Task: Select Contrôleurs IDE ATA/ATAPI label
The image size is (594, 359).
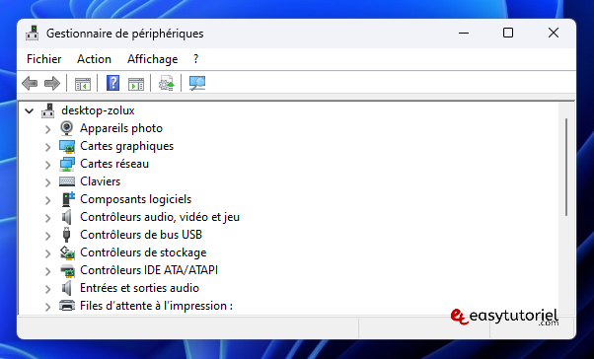Action: tap(149, 270)
